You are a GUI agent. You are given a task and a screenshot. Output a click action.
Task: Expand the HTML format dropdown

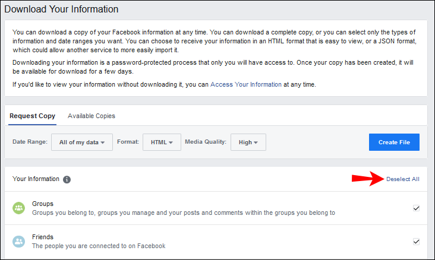pos(162,142)
